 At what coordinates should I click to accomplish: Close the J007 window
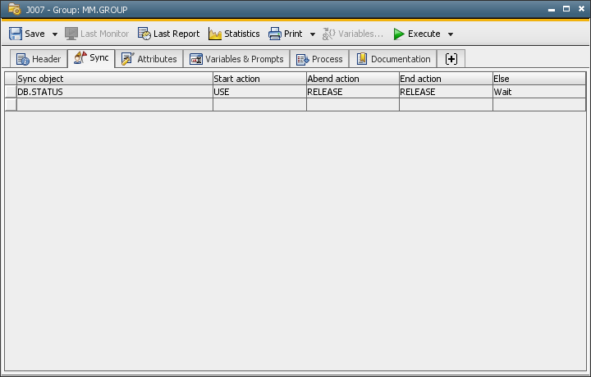tap(581, 9)
